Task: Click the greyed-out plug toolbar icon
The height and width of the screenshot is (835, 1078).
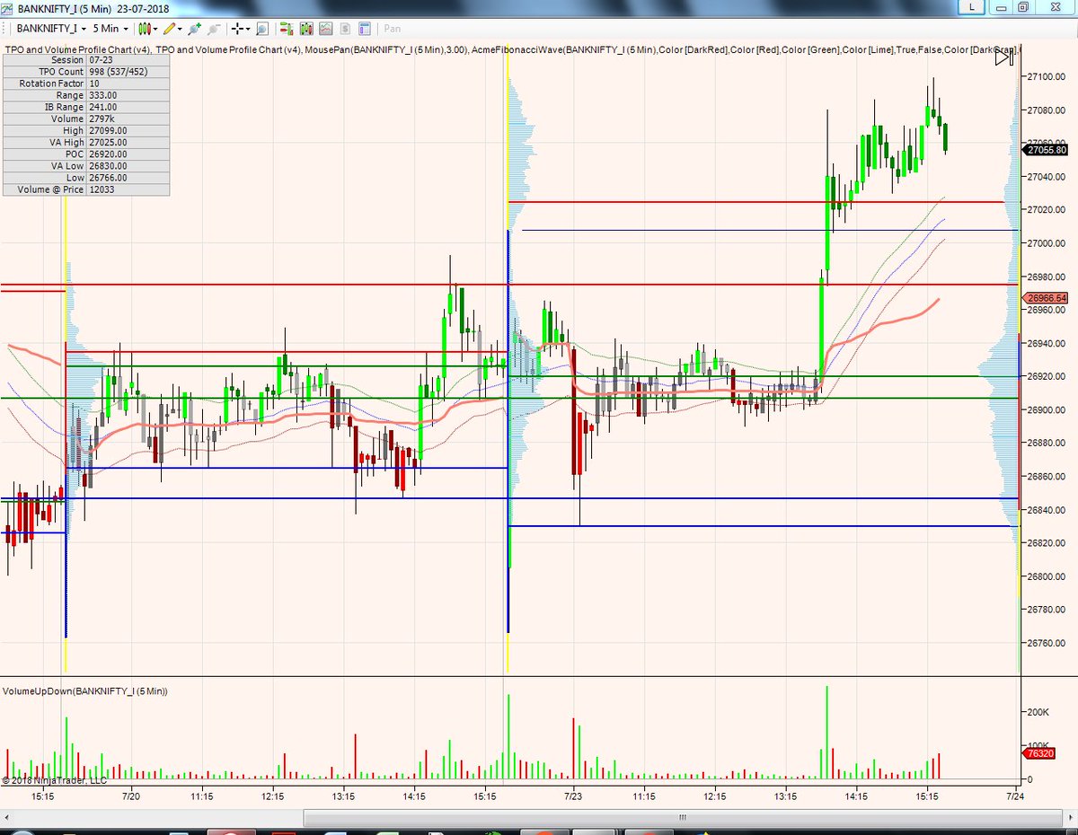Action: [x=214, y=29]
